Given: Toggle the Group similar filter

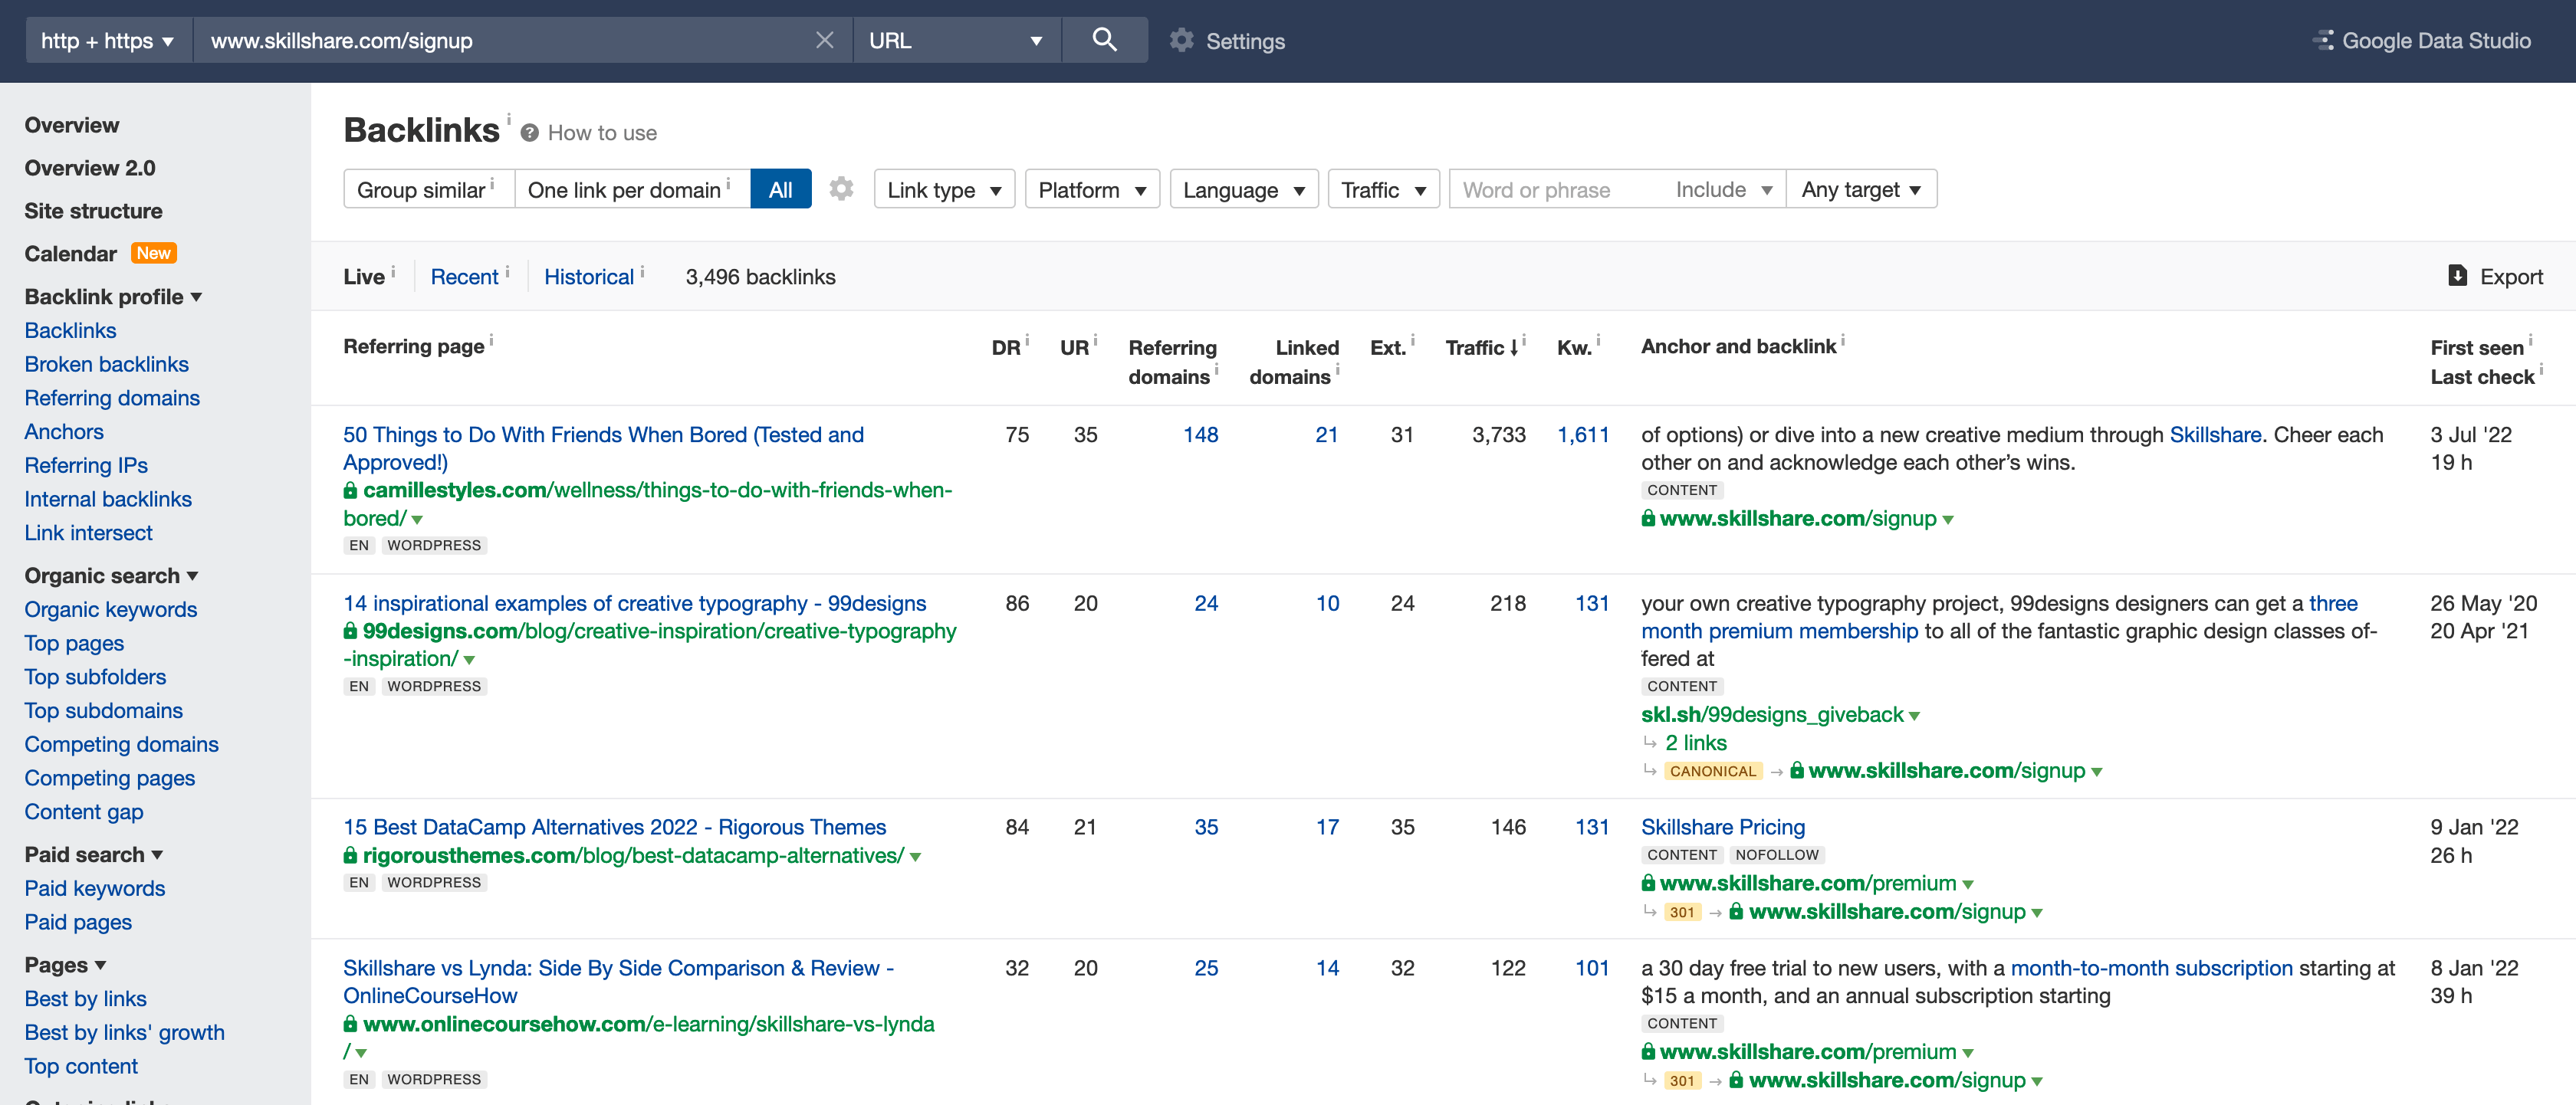Looking at the screenshot, I should (423, 189).
